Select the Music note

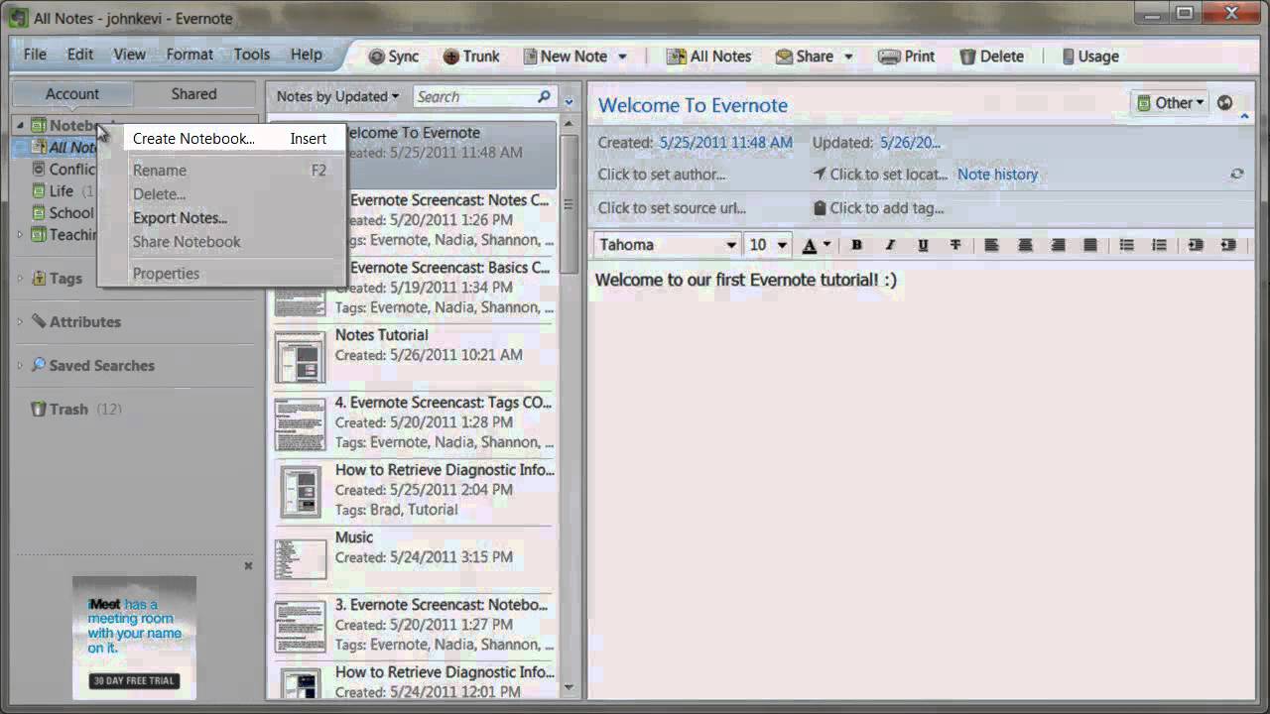414,557
